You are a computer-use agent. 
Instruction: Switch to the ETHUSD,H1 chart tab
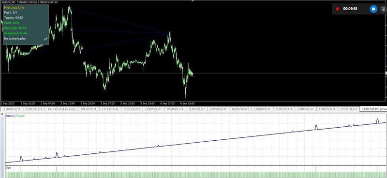pyautogui.click(x=110, y=109)
